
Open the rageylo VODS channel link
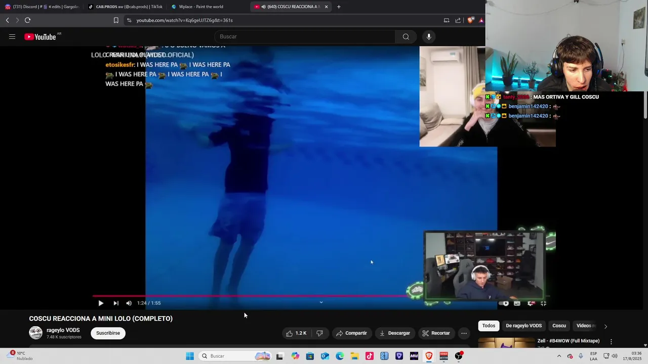tap(63, 330)
